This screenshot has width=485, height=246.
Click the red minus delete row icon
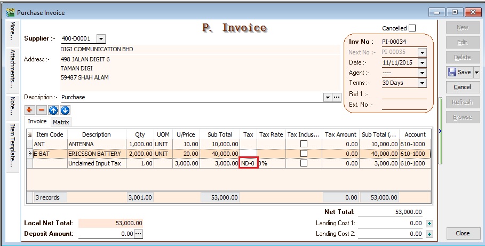click(41, 110)
